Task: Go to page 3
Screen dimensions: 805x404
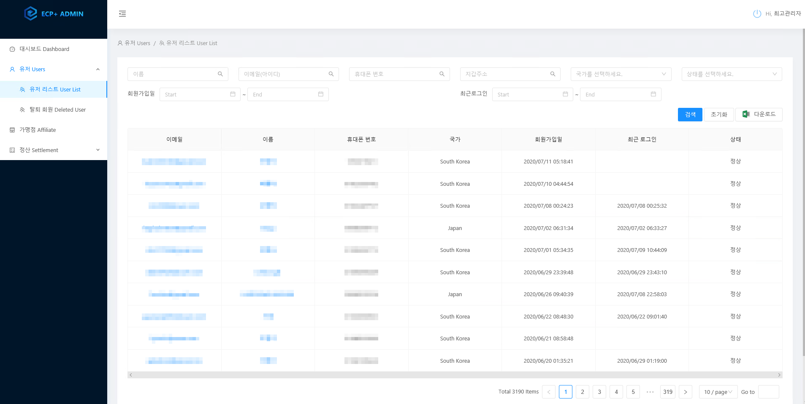Action: (x=599, y=392)
